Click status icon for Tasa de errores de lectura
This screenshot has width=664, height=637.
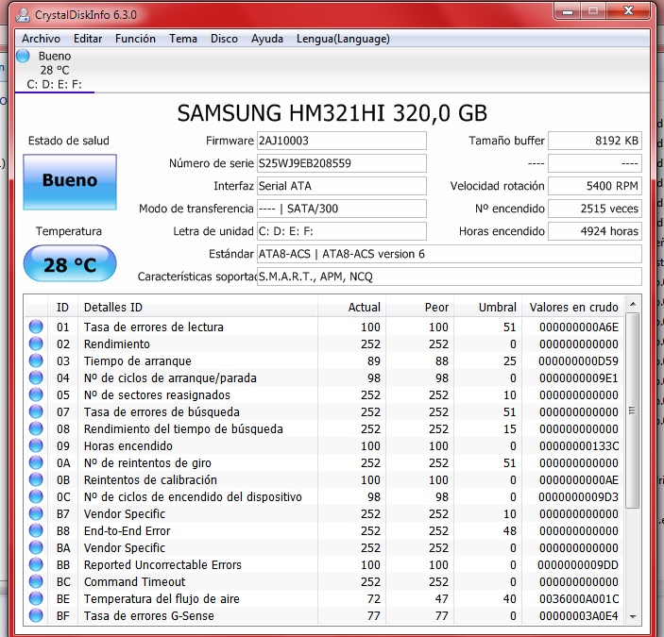point(36,327)
